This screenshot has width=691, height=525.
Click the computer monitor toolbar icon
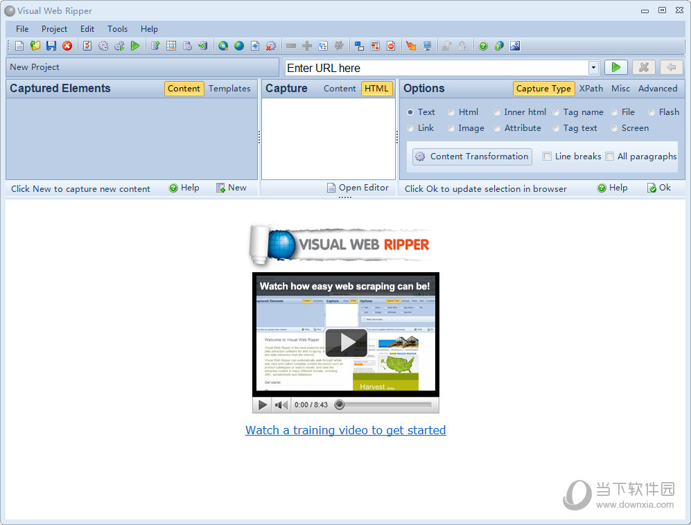427,46
